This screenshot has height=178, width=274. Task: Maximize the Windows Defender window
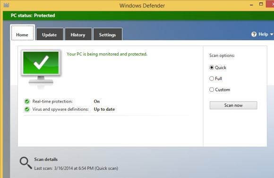pyautogui.click(x=261, y=4)
